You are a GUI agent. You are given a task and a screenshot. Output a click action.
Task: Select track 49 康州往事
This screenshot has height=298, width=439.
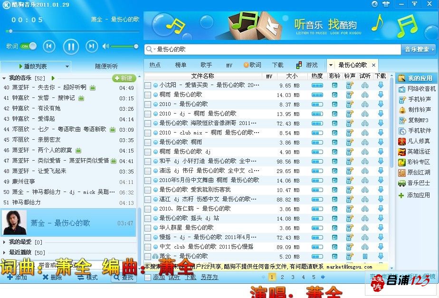68,182
